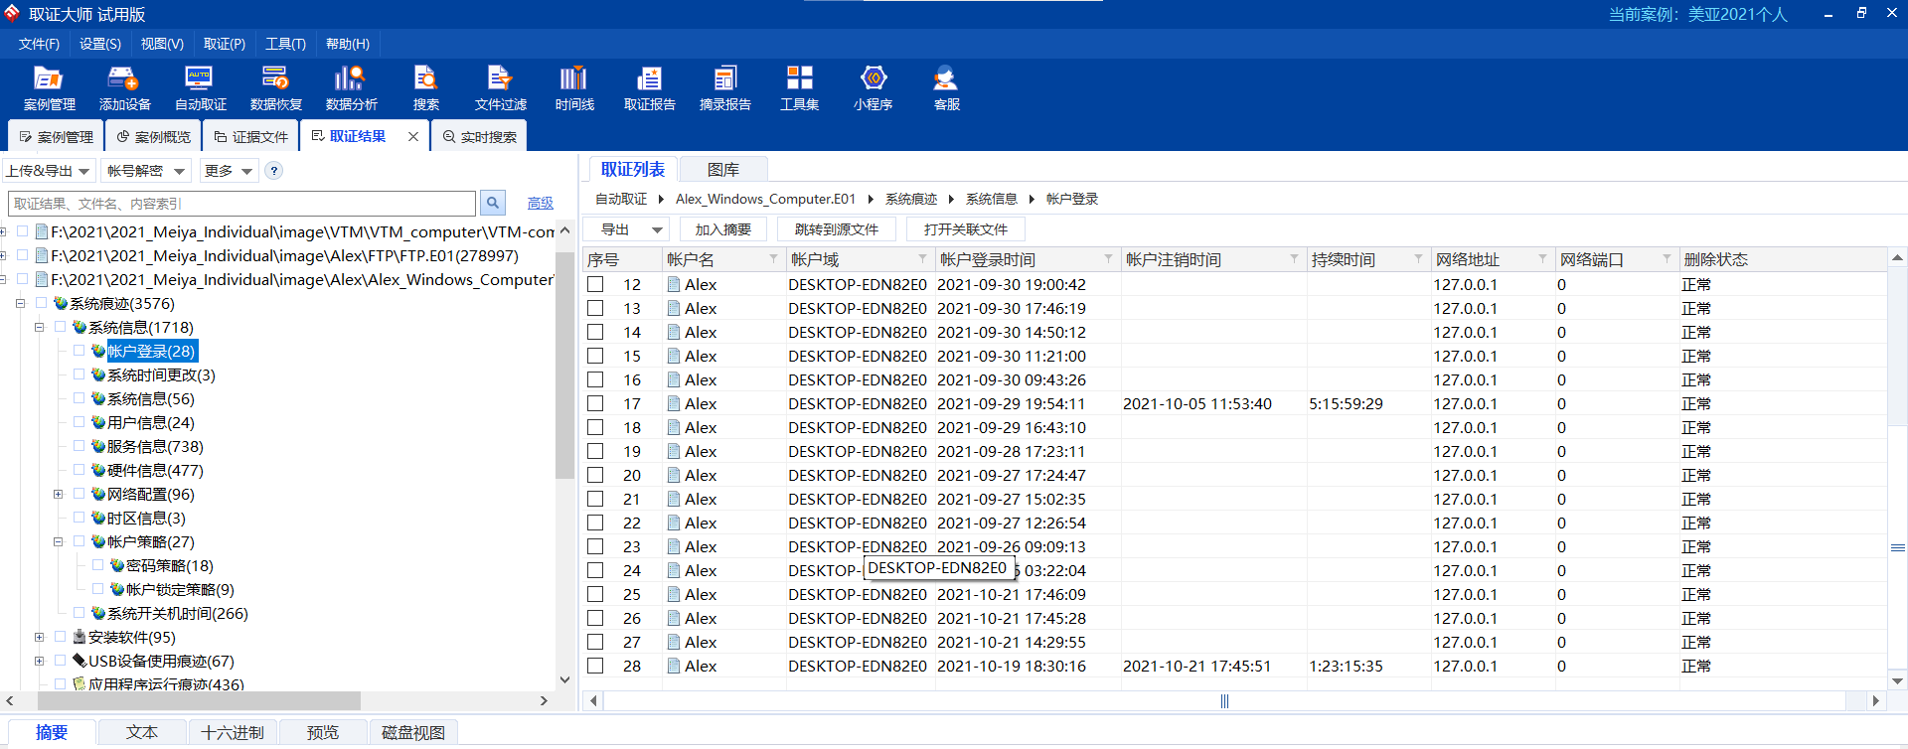
Task: Collapse the 系统信息(1718) node
Action: point(39,327)
